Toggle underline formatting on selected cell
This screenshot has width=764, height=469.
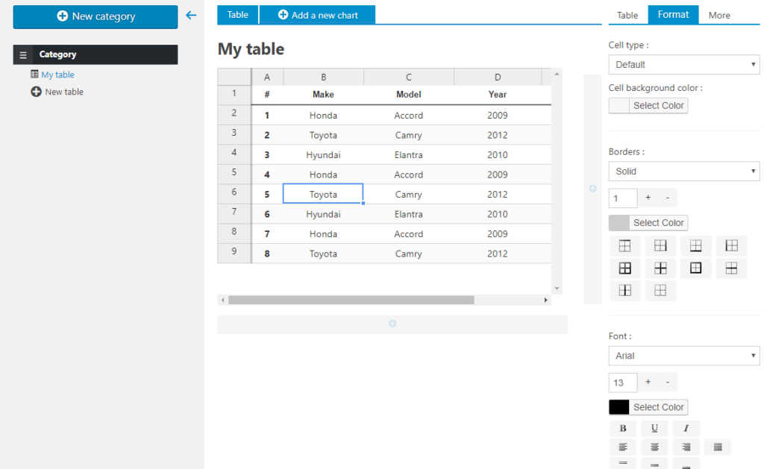point(654,428)
